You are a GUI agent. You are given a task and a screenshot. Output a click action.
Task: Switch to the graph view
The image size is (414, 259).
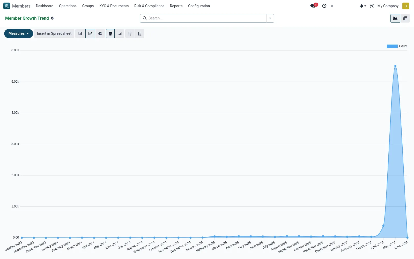tap(395, 18)
